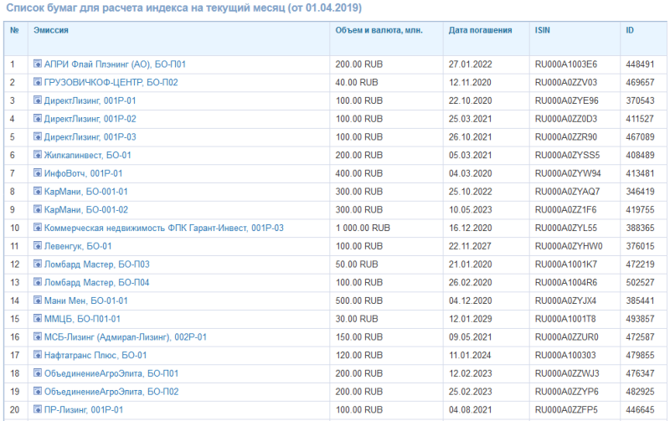Click the icon beside Левенгук, БО-01

pos(38,245)
